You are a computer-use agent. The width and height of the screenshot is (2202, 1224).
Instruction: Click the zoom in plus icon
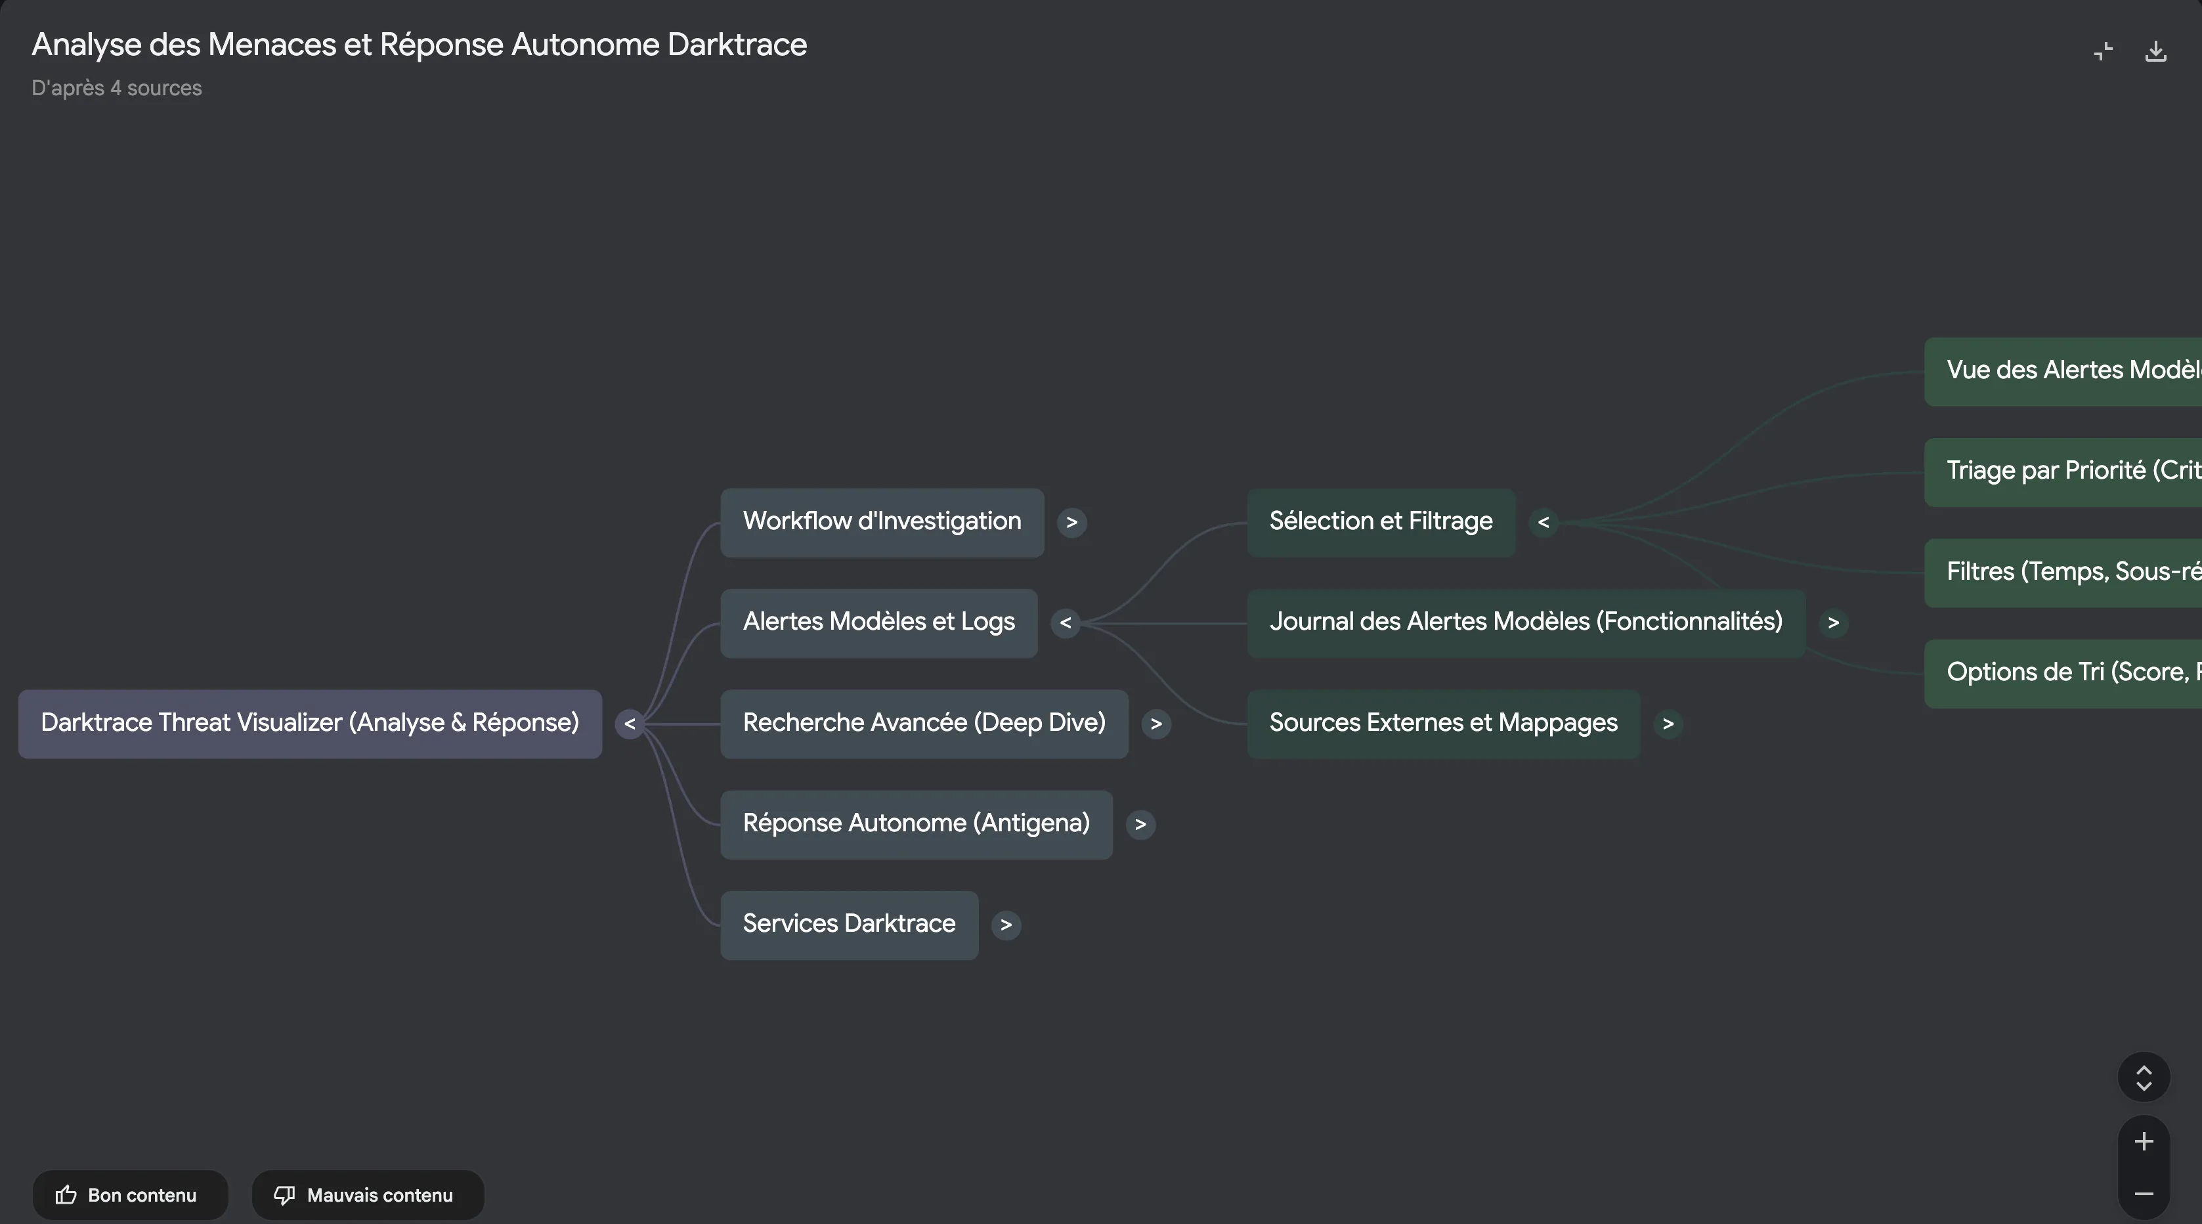(2143, 1141)
